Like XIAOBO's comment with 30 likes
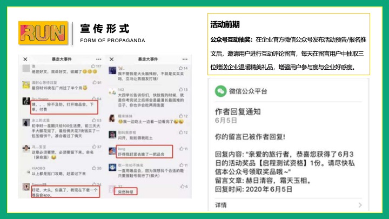 click(x=94, y=168)
